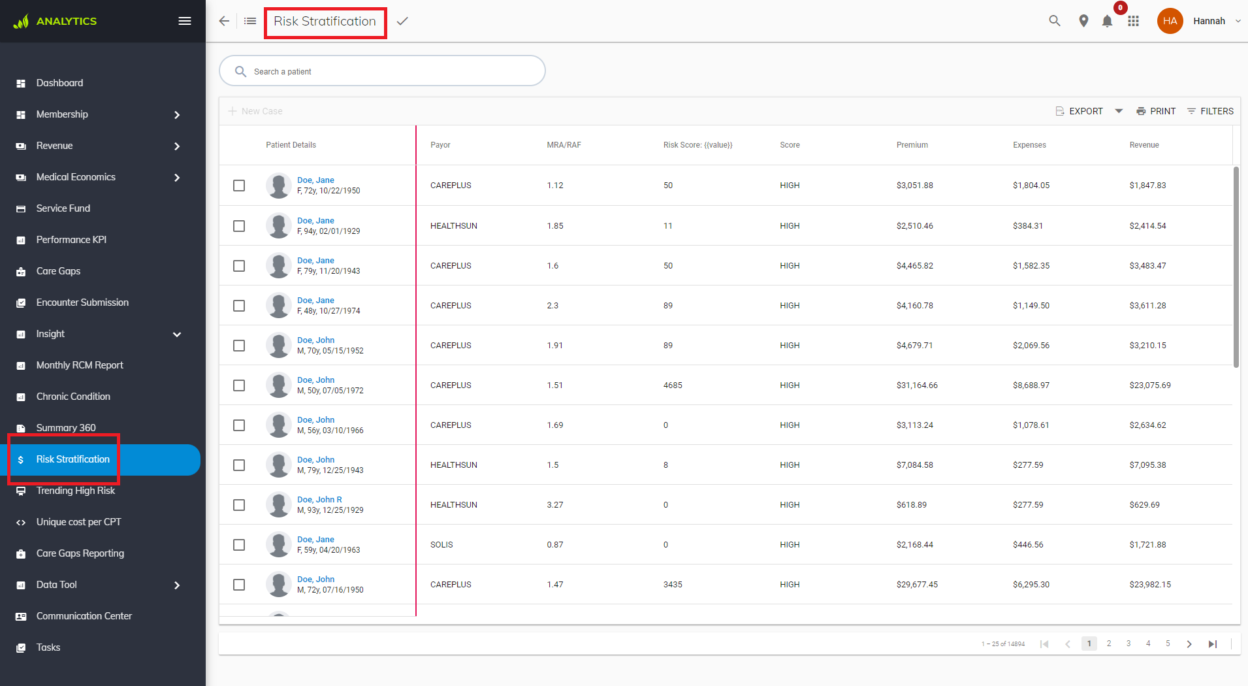The image size is (1248, 686).
Task: Toggle the sidebar hamburger menu
Action: 185,21
